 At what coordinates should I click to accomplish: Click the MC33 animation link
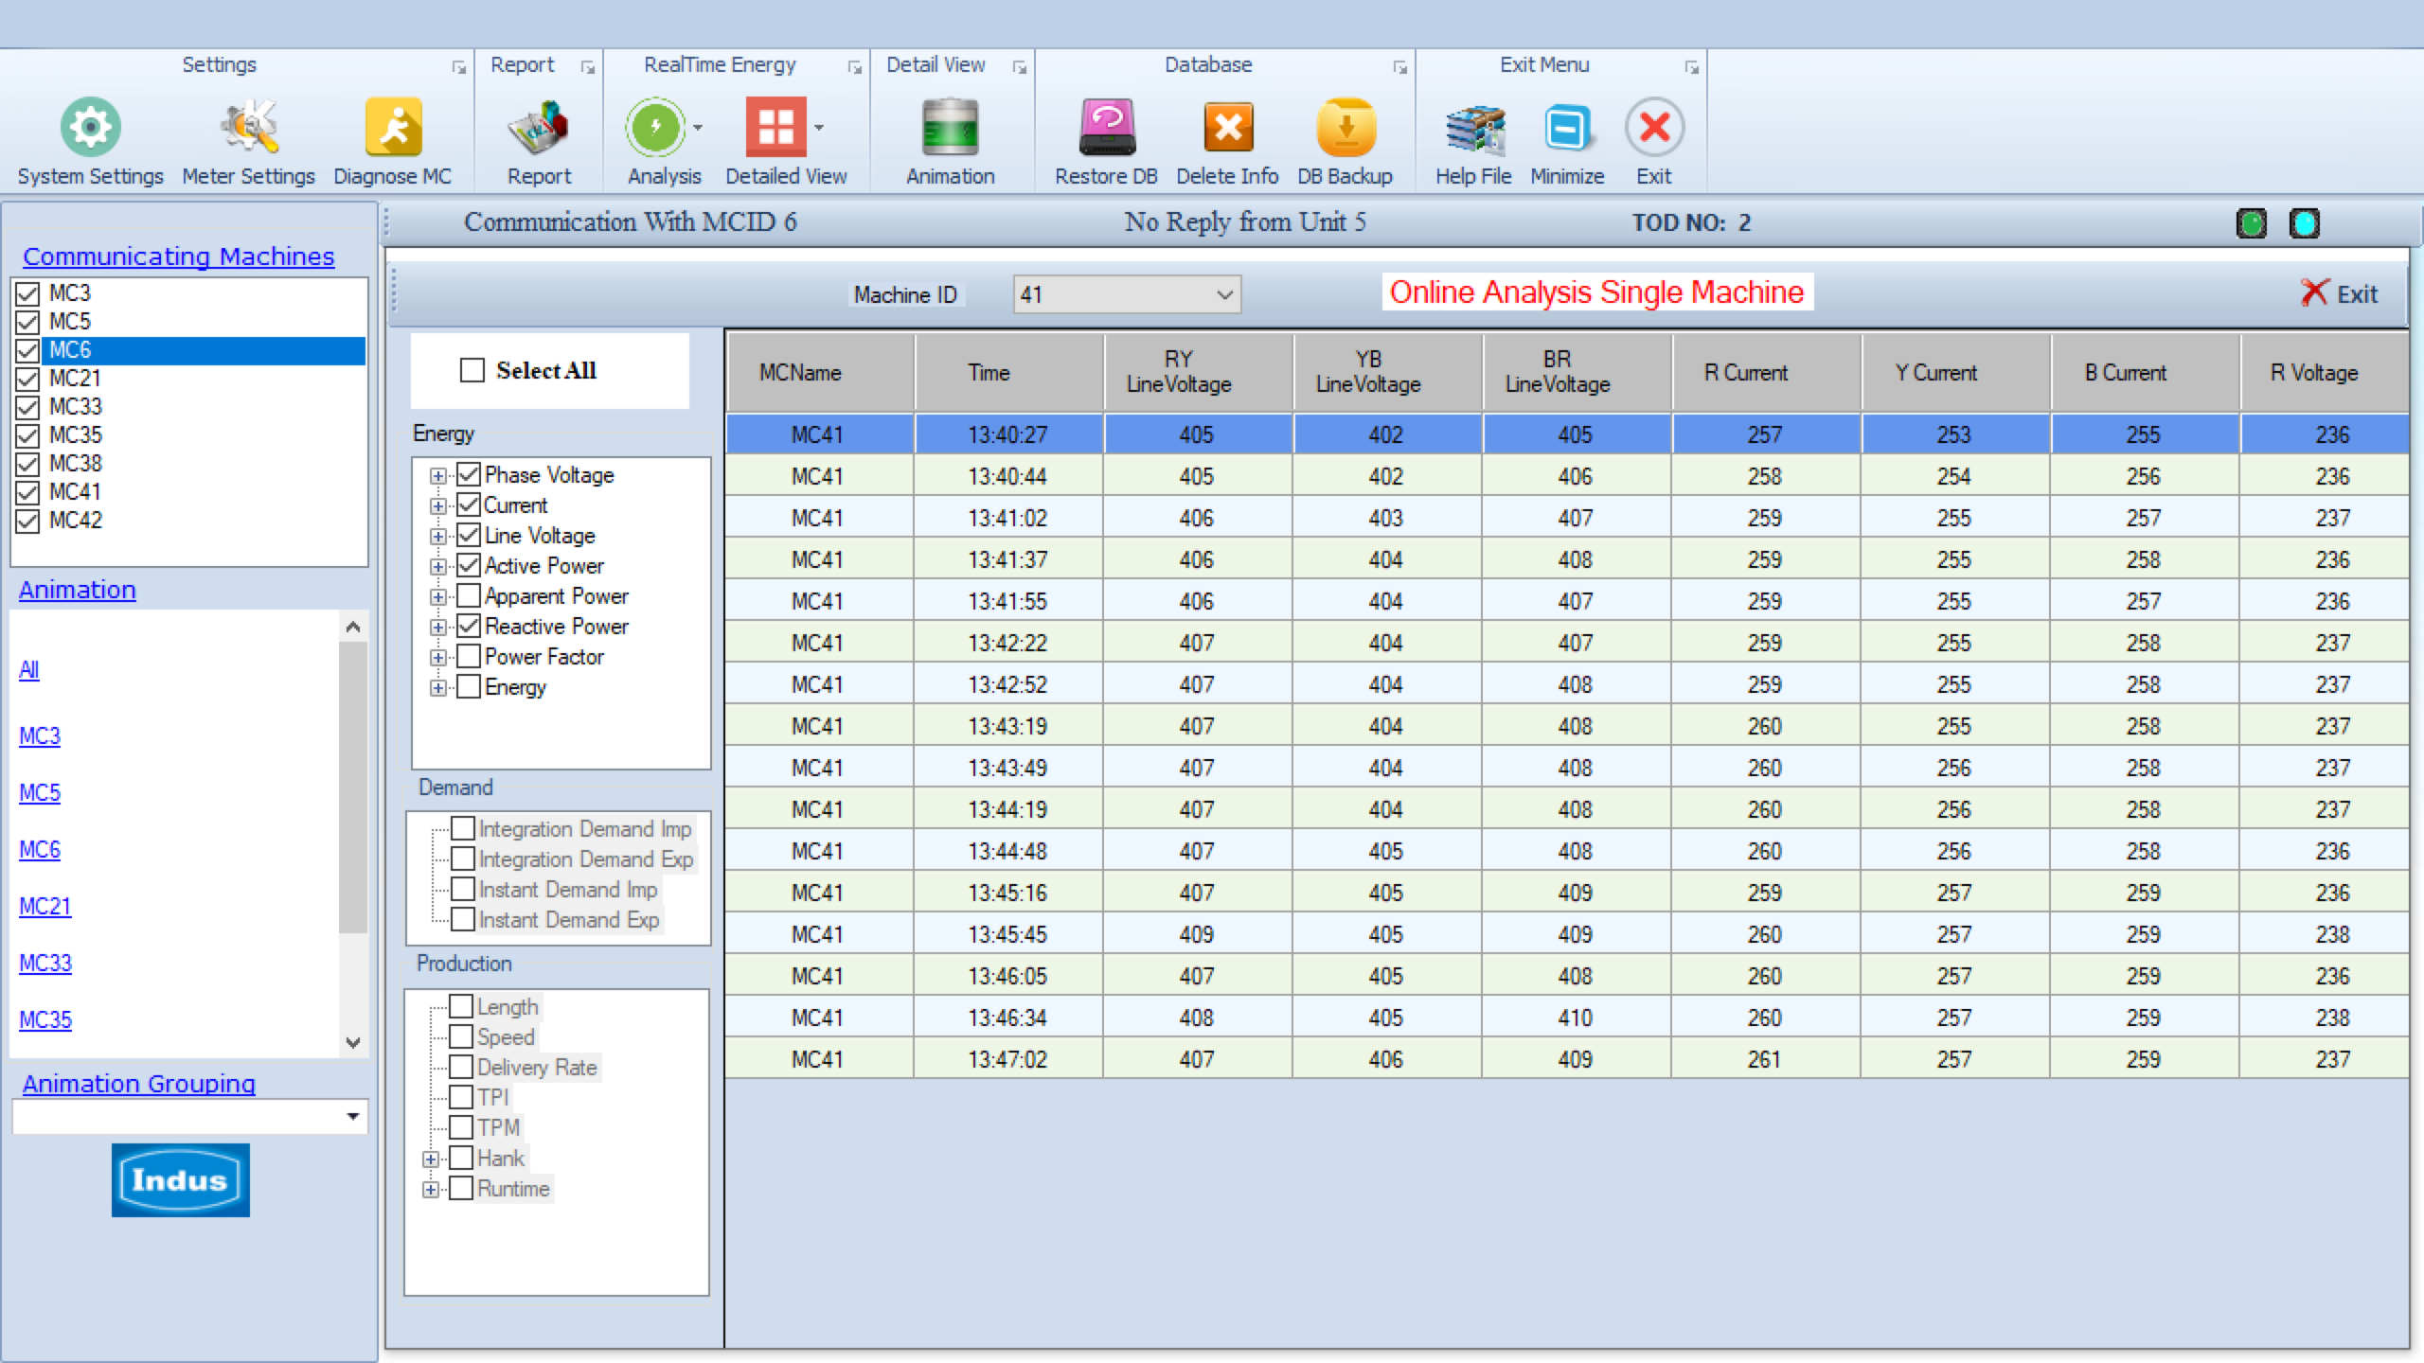(45, 964)
